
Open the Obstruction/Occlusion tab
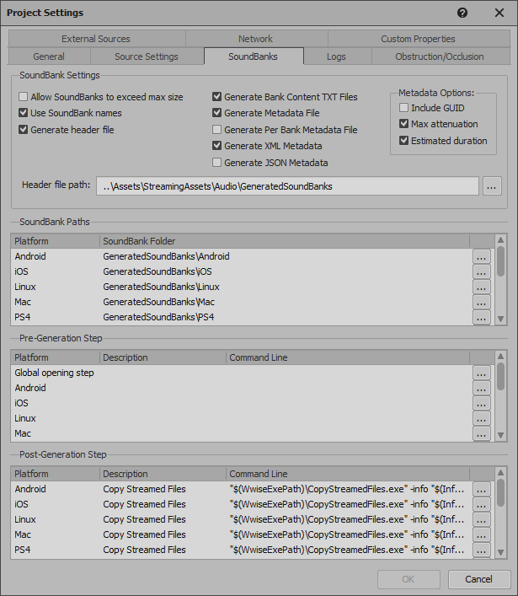coord(440,56)
